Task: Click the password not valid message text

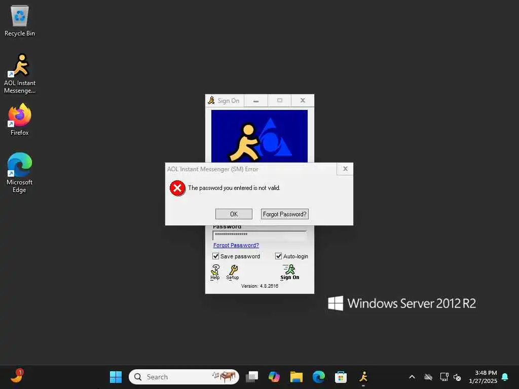Action: (x=234, y=188)
